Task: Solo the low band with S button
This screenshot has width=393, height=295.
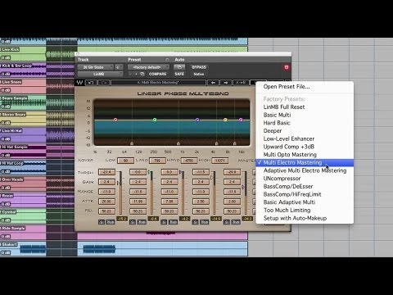Action: (102, 222)
